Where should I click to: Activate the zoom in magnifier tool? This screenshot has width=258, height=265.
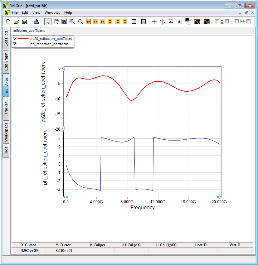(x=72, y=22)
